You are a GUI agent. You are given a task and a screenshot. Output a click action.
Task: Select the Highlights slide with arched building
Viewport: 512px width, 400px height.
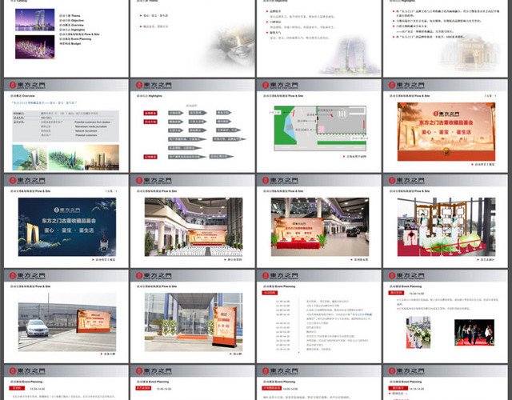445,38
